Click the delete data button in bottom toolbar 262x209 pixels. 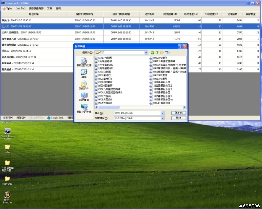[x=21, y=118]
